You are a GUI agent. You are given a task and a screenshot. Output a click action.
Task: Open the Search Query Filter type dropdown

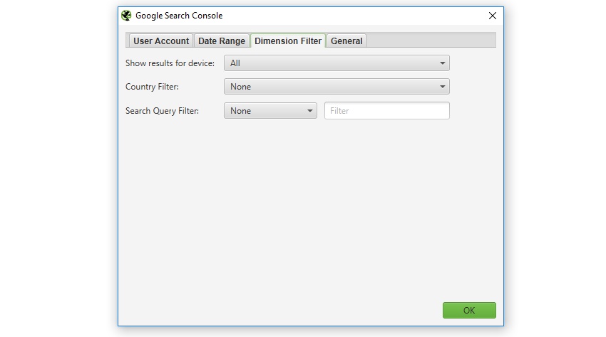point(270,111)
